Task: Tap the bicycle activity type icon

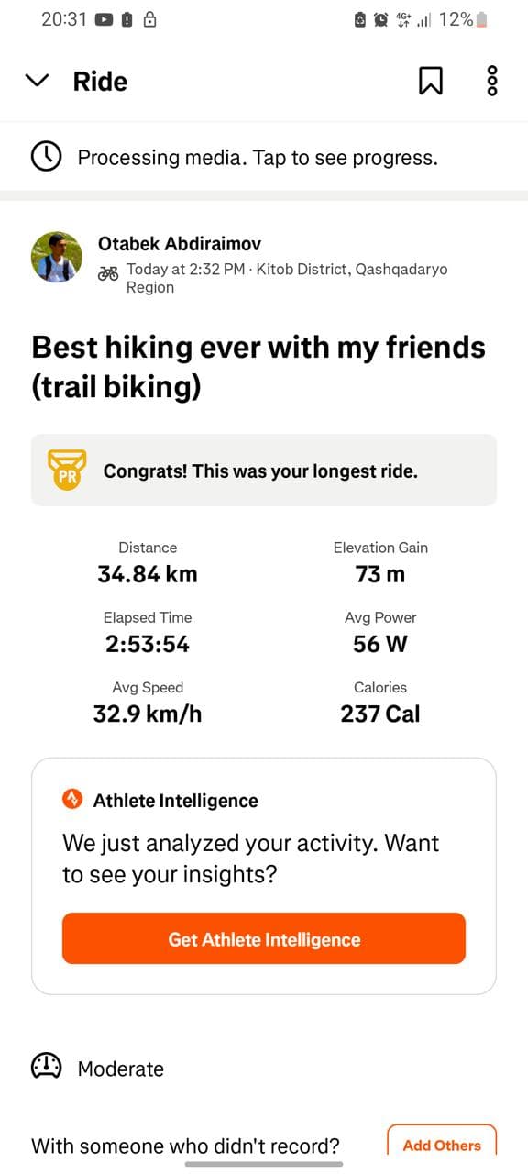Action: tap(108, 271)
